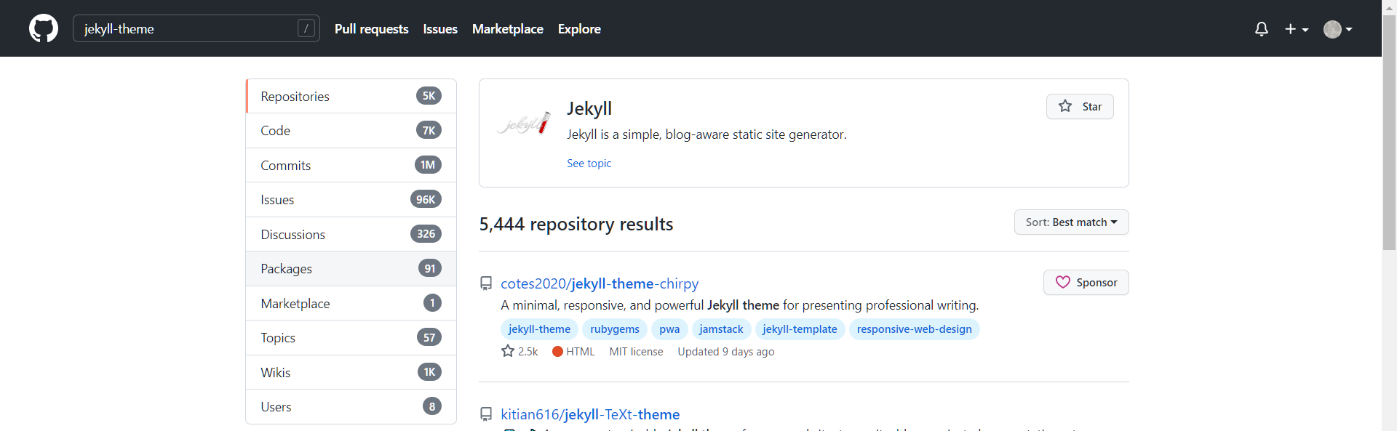Open Explore in the top navigation

pos(579,29)
